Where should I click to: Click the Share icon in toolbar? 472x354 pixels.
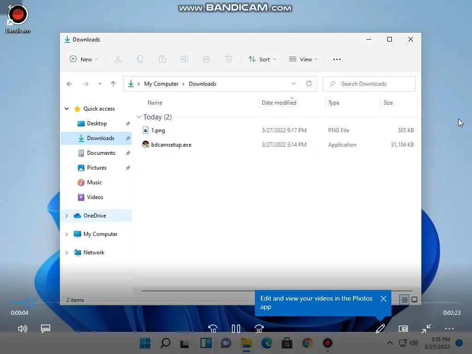[x=206, y=59]
